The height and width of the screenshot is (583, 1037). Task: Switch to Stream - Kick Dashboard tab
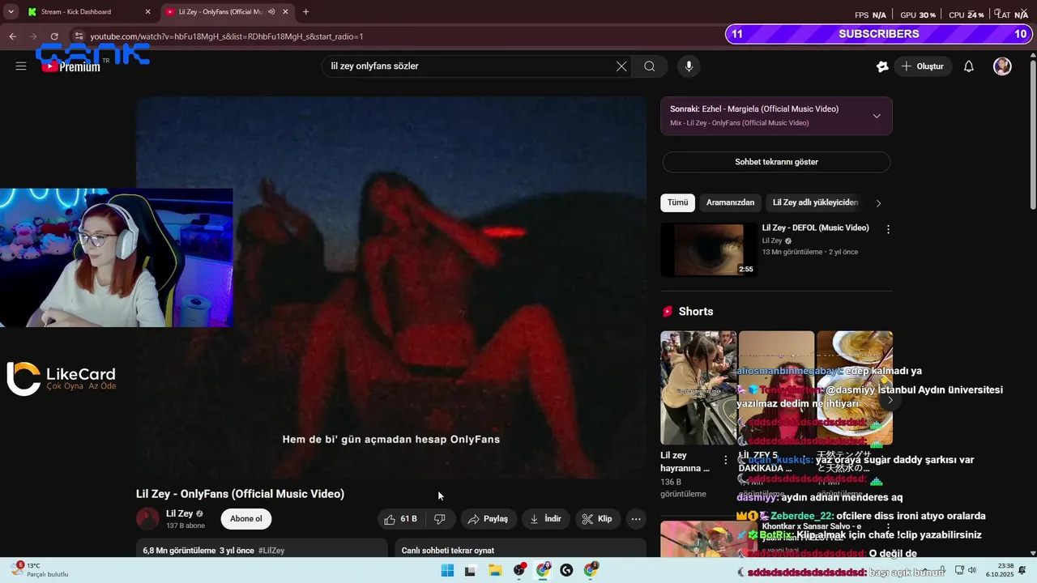(x=76, y=12)
